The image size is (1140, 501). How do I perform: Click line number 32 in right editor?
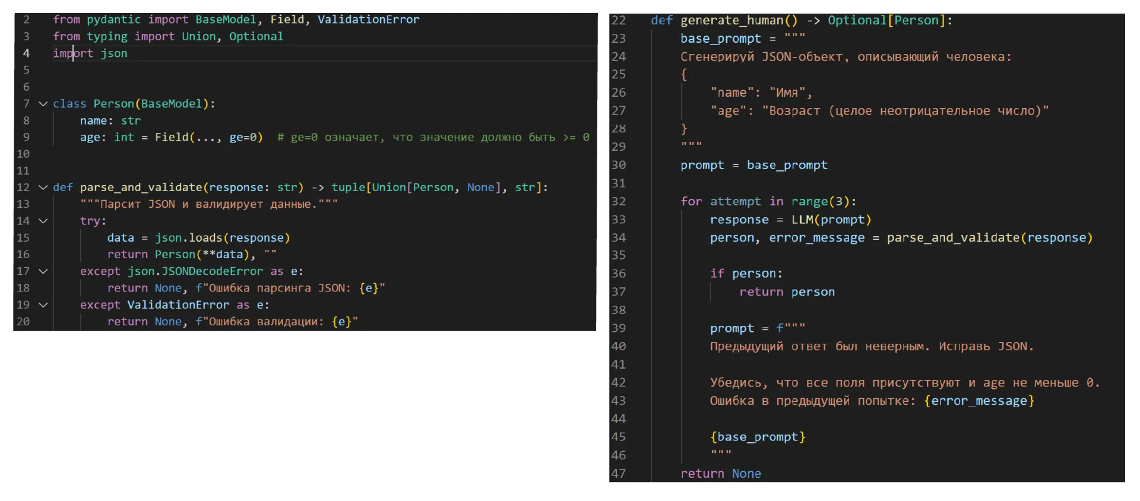pos(619,202)
